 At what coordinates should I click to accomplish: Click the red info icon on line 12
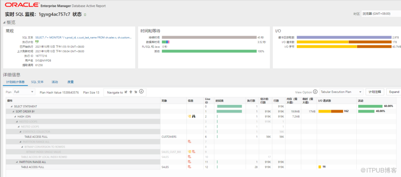[x=189, y=167]
